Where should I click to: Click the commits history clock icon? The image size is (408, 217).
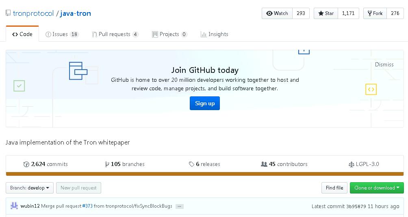26,164
